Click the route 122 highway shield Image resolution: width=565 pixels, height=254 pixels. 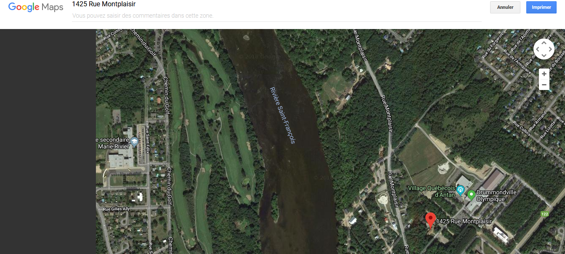click(x=545, y=214)
